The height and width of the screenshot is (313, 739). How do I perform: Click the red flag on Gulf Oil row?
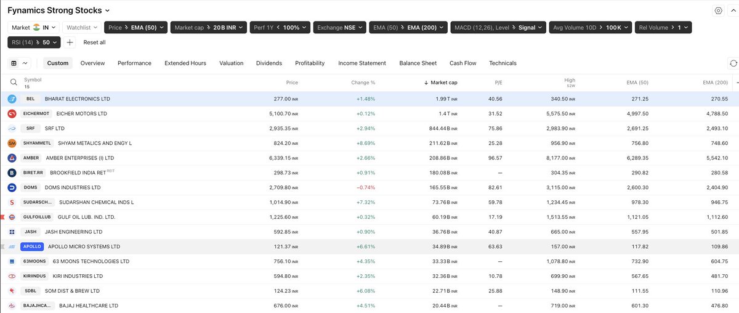coord(2,217)
